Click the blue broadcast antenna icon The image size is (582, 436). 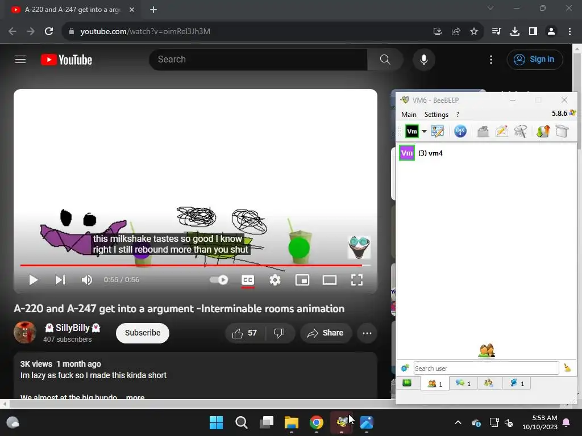460,131
